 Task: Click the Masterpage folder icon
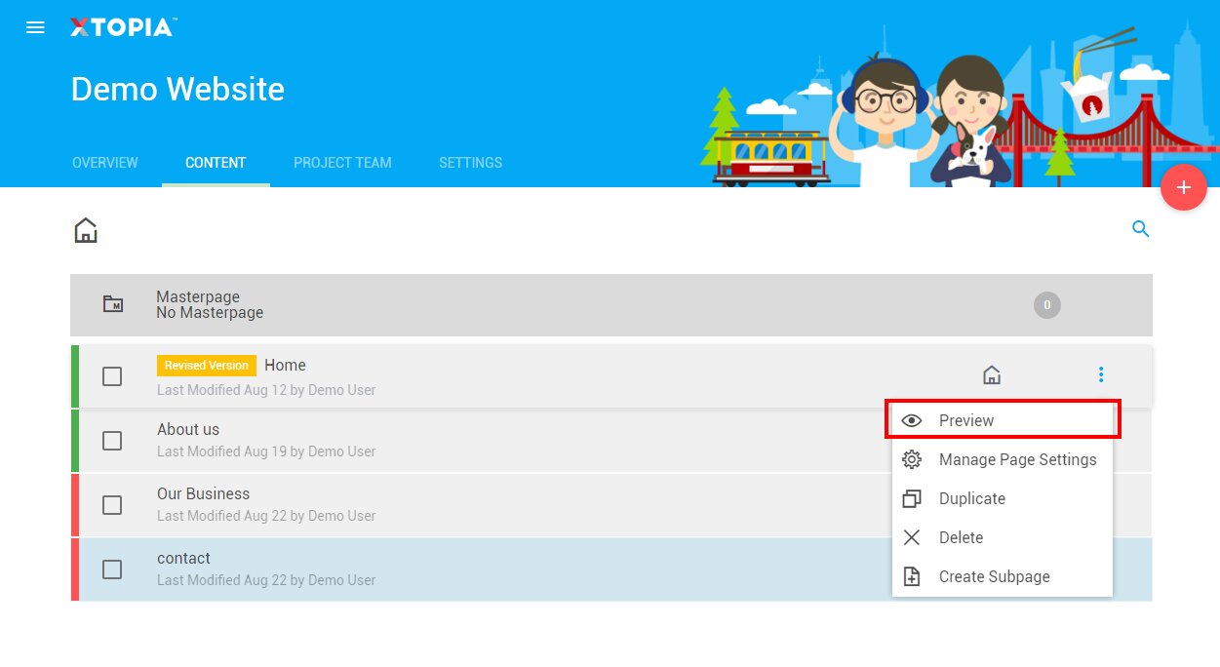(113, 304)
